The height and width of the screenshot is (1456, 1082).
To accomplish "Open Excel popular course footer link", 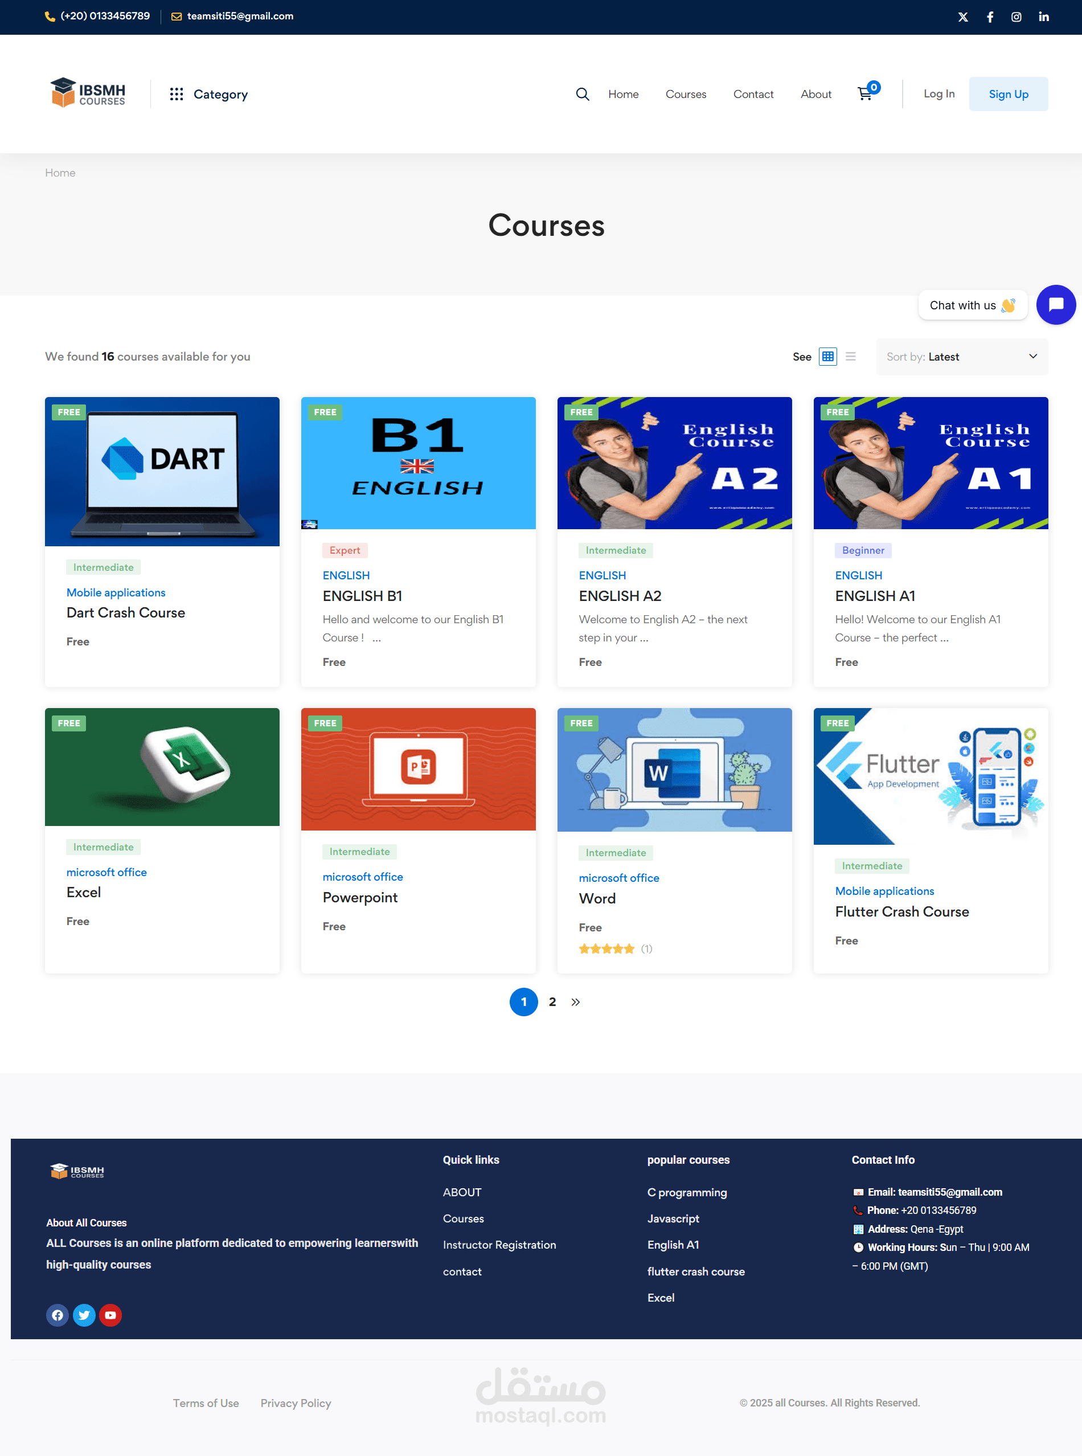I will (x=660, y=1298).
